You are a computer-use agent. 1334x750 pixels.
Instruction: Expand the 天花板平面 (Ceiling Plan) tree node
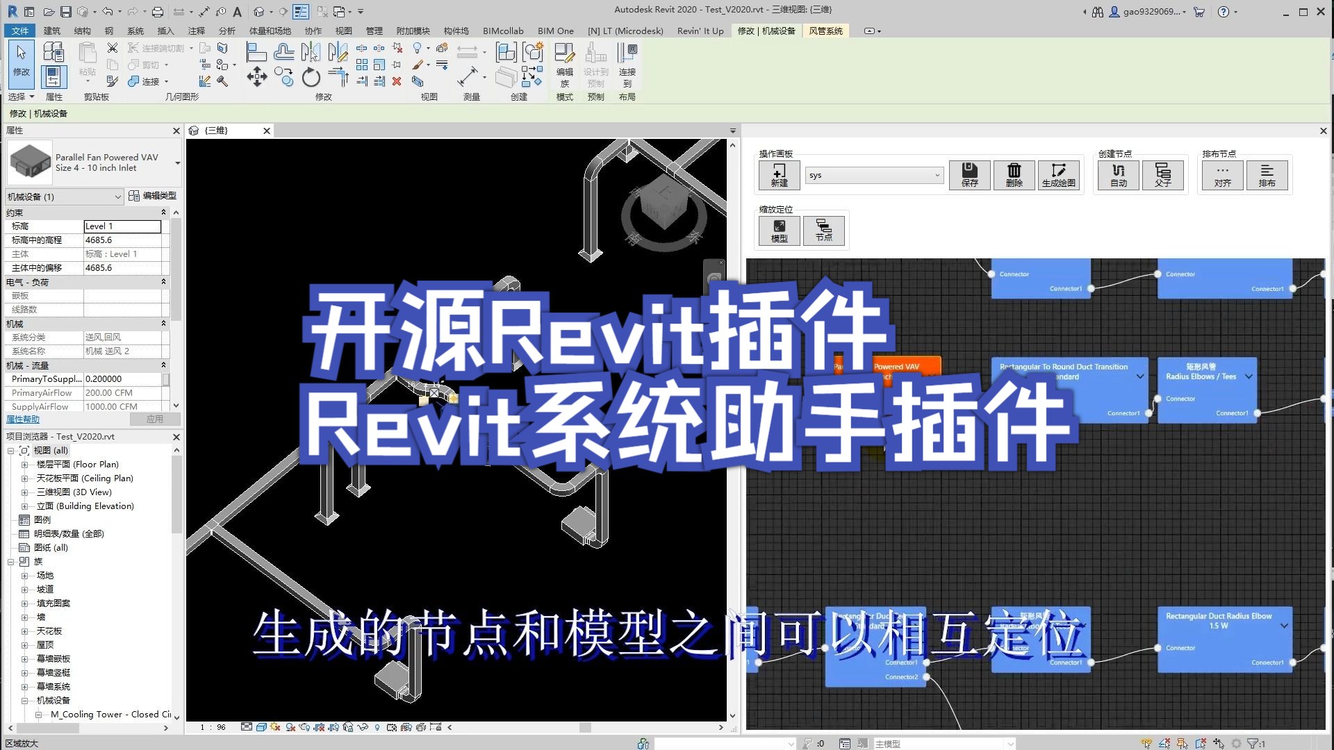[x=24, y=478]
